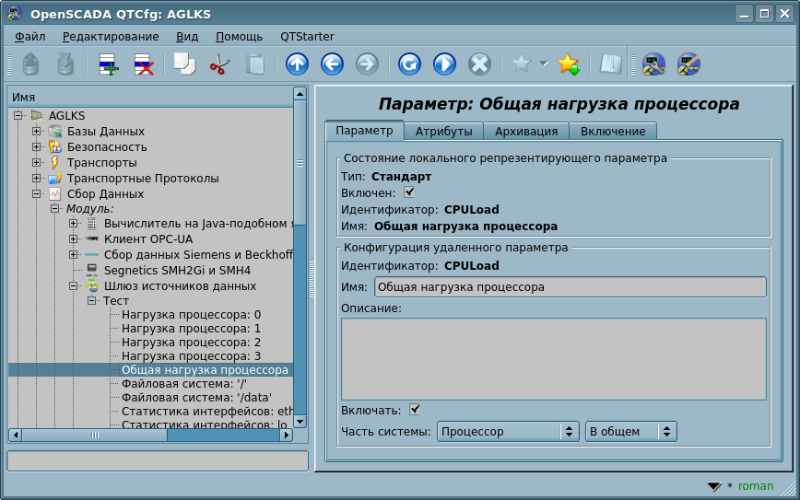Click the Безопасность security icon
Image resolution: width=800 pixels, height=500 pixels.
(x=55, y=147)
